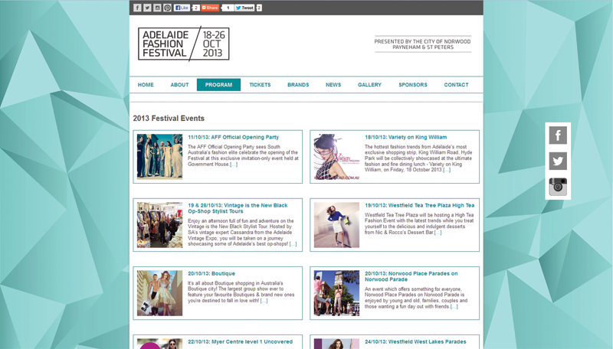Click read-more [...] in Opening Party text
613x349 pixels.
234,165
